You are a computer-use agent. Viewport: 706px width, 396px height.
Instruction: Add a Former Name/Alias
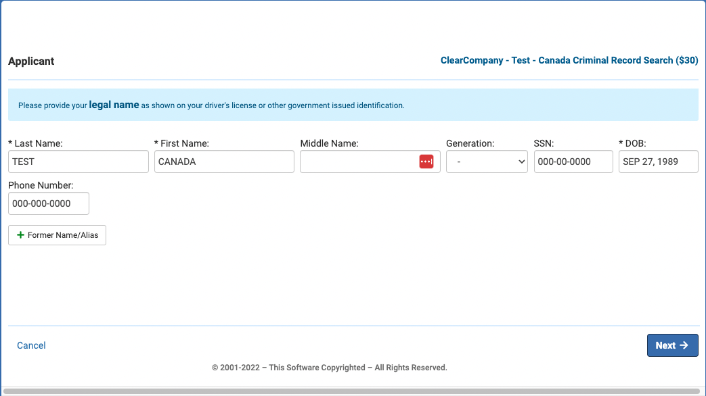(57, 235)
